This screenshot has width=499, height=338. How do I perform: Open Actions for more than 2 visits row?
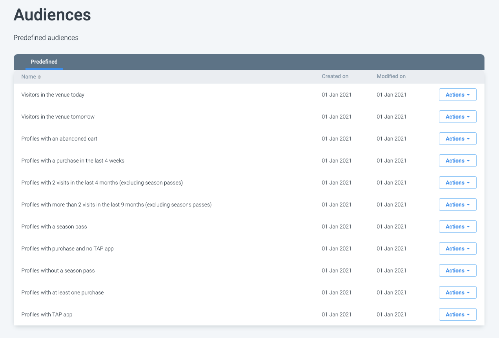point(457,205)
